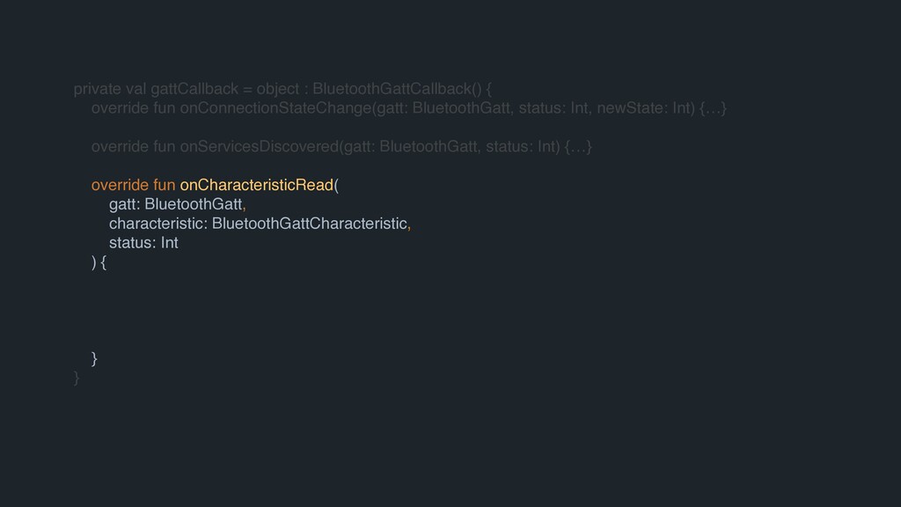
Task: Click the closing brace of onCharacteristicRead
Action: pos(95,357)
